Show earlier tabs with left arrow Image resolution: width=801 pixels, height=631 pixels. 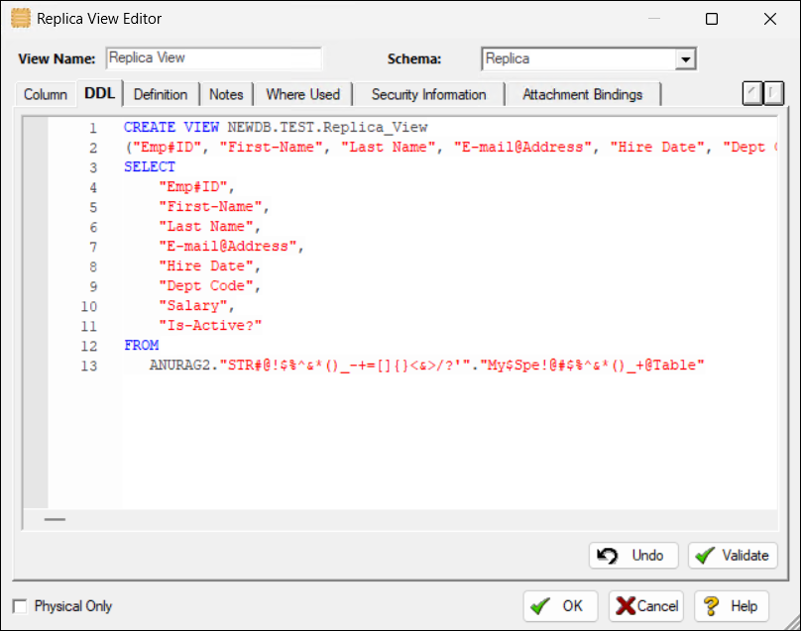click(752, 93)
